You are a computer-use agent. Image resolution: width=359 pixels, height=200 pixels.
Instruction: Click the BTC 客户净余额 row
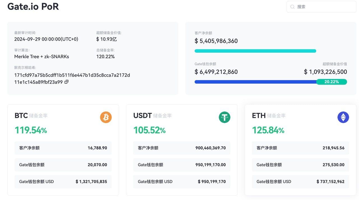(63, 148)
